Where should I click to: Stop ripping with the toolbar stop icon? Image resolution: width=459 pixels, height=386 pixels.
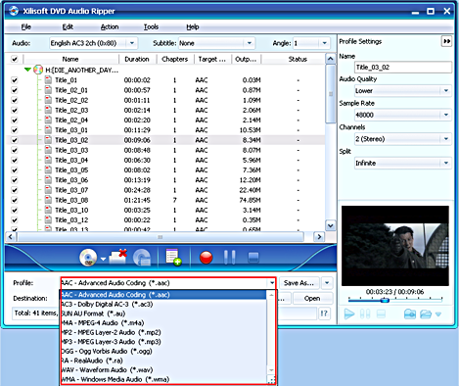253,258
